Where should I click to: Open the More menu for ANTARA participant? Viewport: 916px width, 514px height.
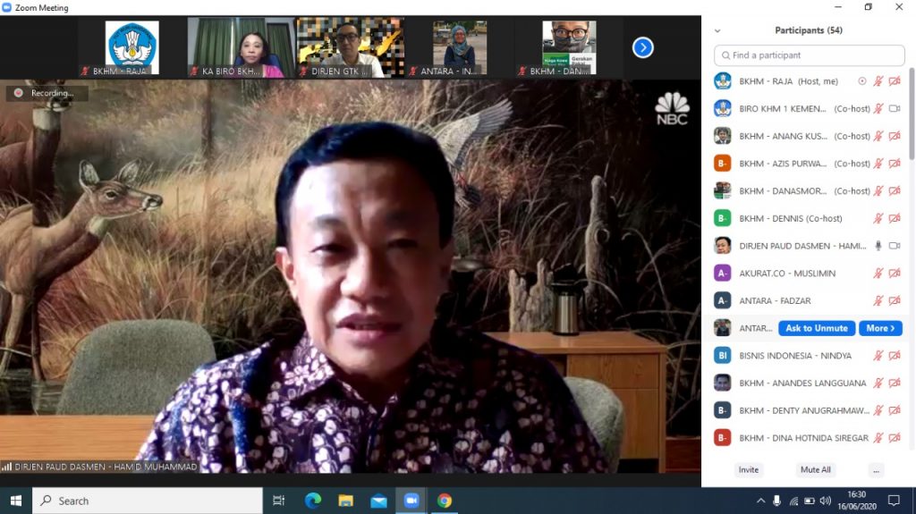pyautogui.click(x=880, y=328)
